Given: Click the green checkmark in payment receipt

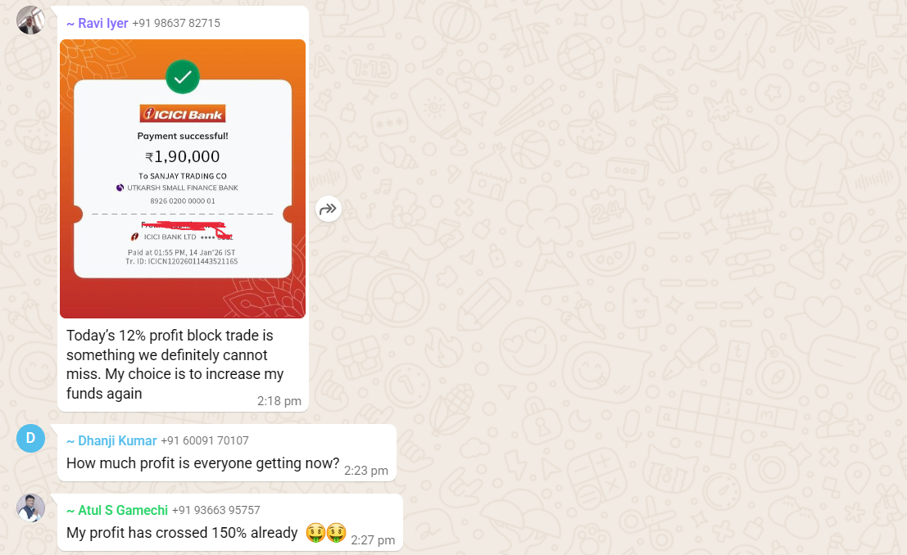Looking at the screenshot, I should point(183,77).
